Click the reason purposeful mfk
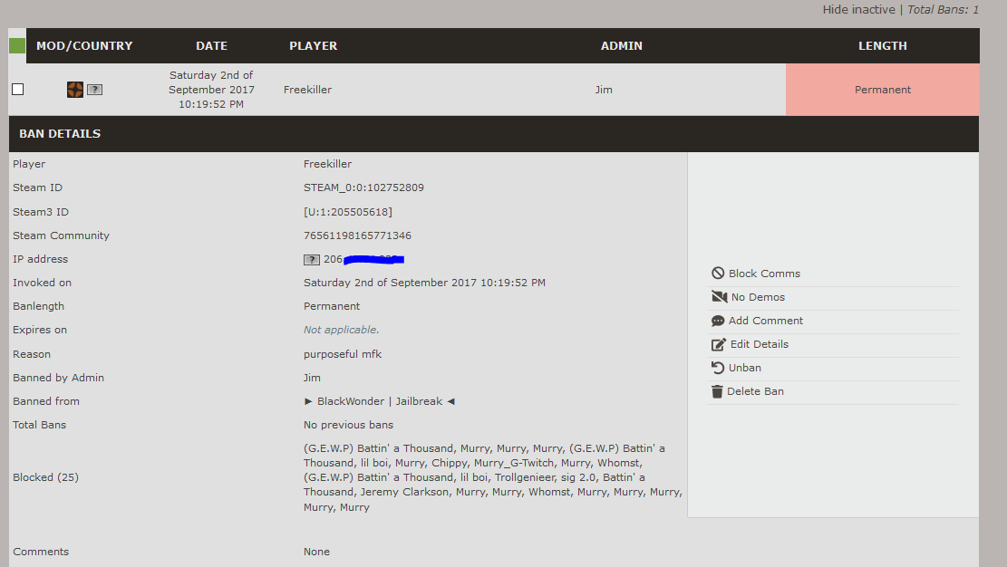This screenshot has width=1007, height=567. [x=343, y=354]
